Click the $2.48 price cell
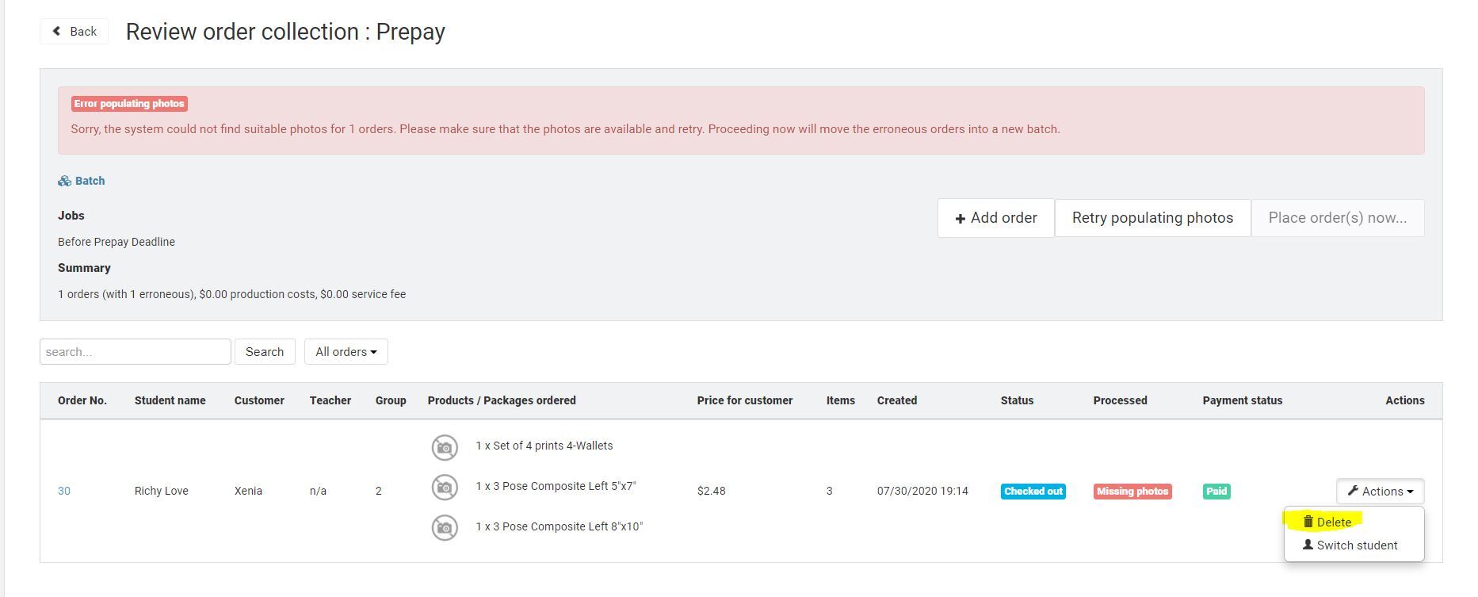1478x597 pixels. pyautogui.click(x=711, y=491)
